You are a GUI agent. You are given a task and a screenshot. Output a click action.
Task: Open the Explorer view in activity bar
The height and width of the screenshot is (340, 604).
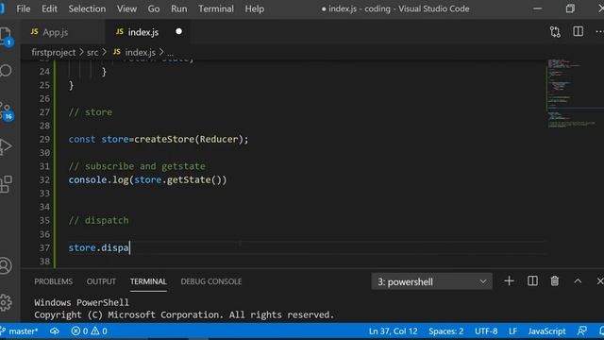pyautogui.click(x=6, y=37)
